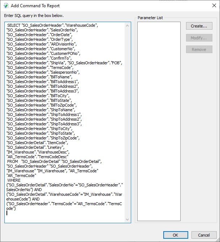This screenshot has width=220, height=242.
Task: Click the "ConfirmTo" line
Action: coord(39,58)
